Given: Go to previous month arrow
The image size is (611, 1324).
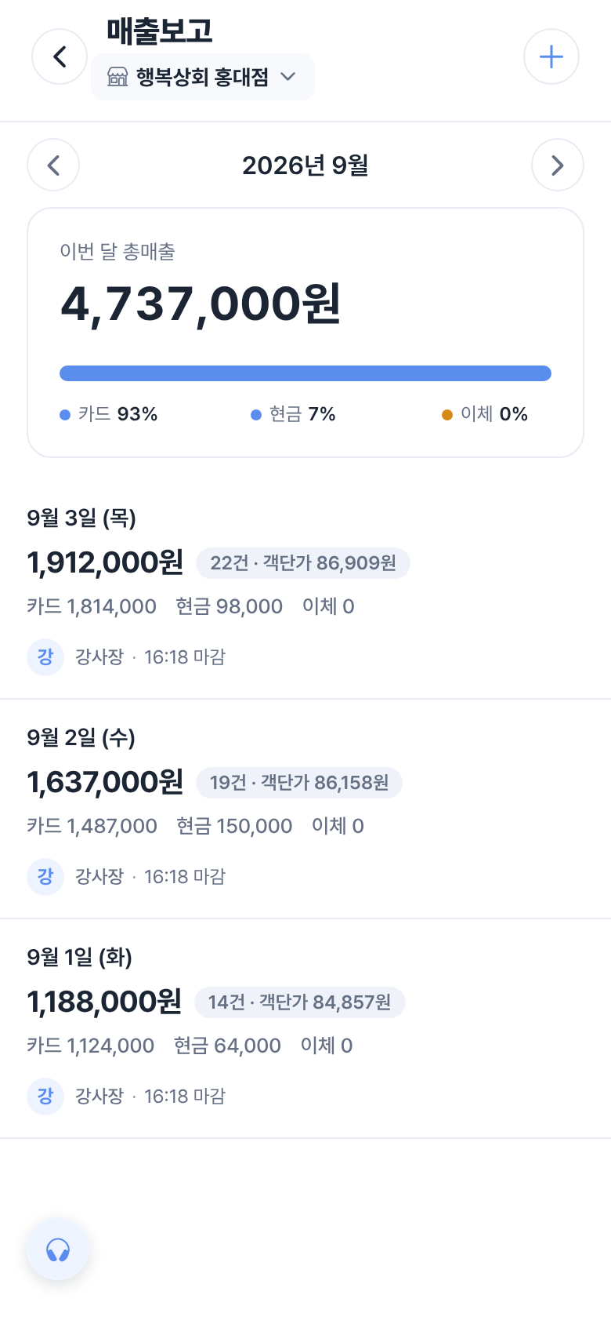Looking at the screenshot, I should (x=53, y=165).
